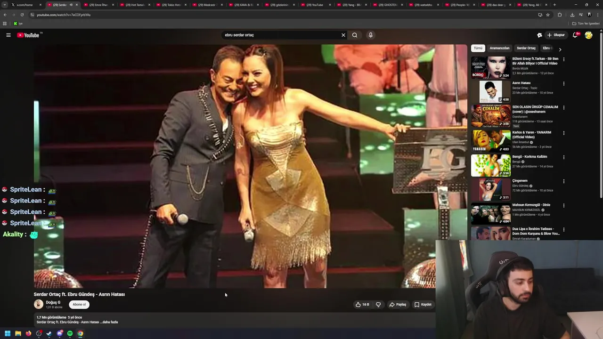The height and width of the screenshot is (339, 603).
Task: Select the Aramanızdan filter chip
Action: tap(499, 48)
